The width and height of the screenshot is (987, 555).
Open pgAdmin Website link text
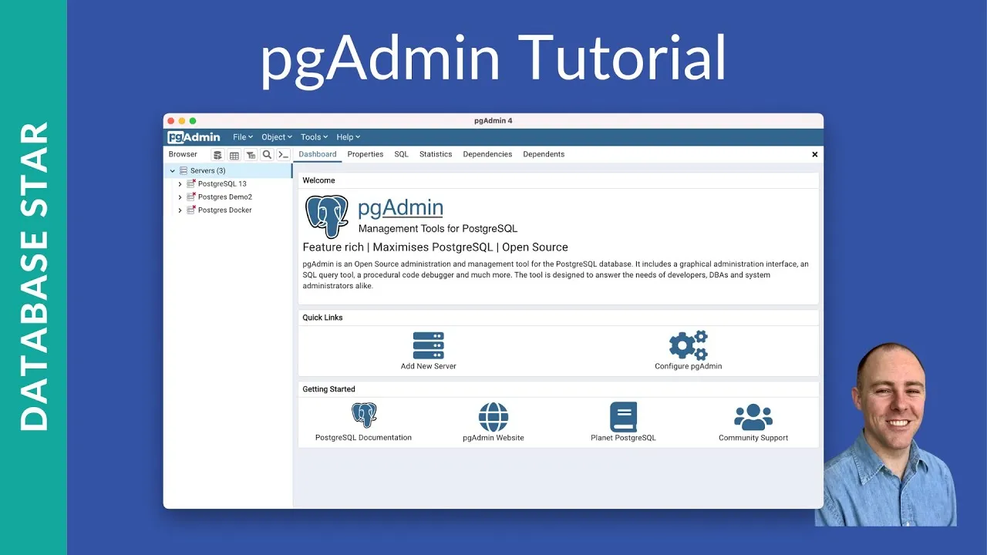click(493, 438)
